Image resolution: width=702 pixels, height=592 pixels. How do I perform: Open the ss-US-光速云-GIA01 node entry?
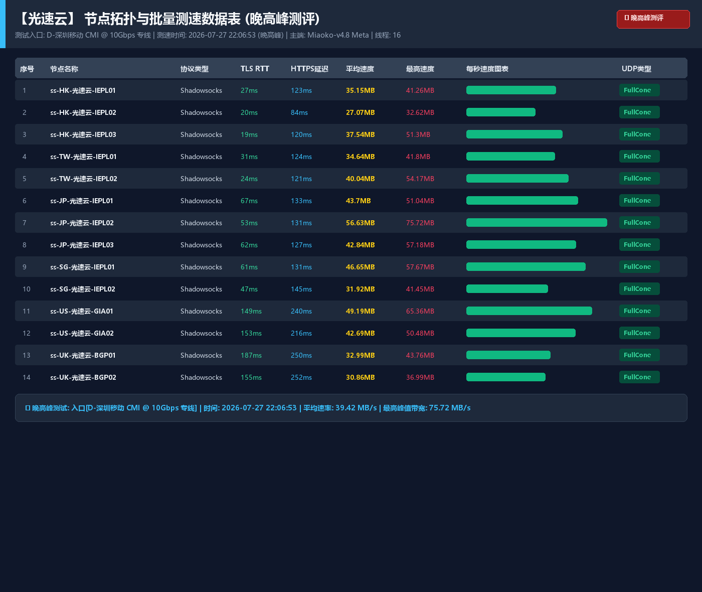click(x=82, y=311)
